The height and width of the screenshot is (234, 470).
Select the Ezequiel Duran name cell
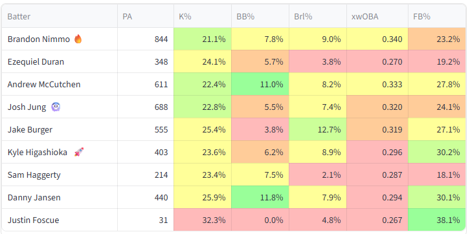(60, 61)
